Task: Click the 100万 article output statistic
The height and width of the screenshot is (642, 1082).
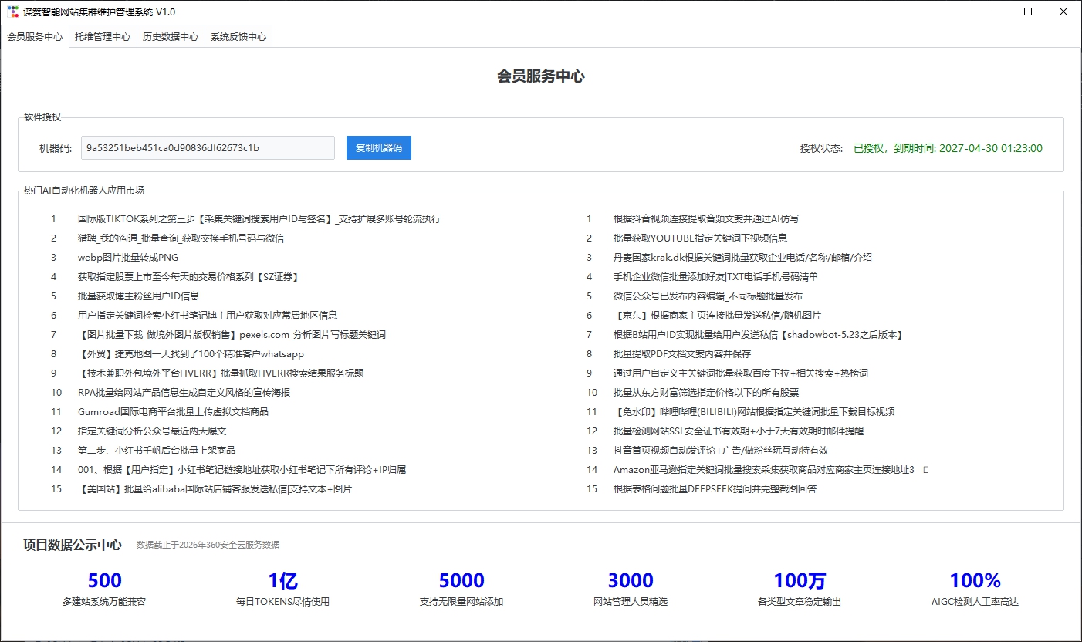Action: (x=800, y=589)
